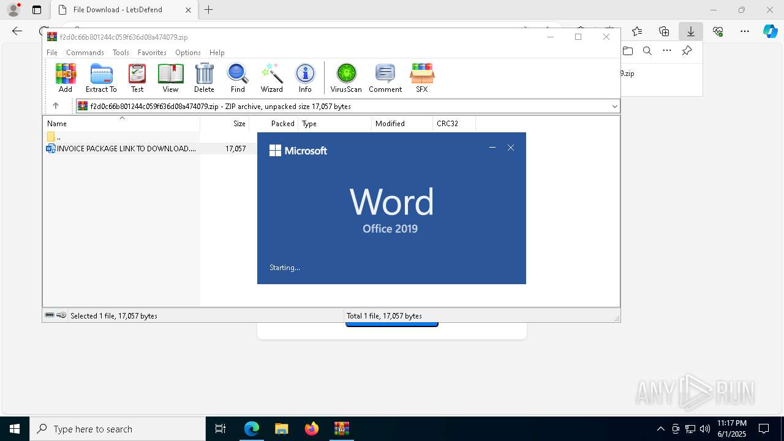Open a new Edge tab

tap(209, 10)
